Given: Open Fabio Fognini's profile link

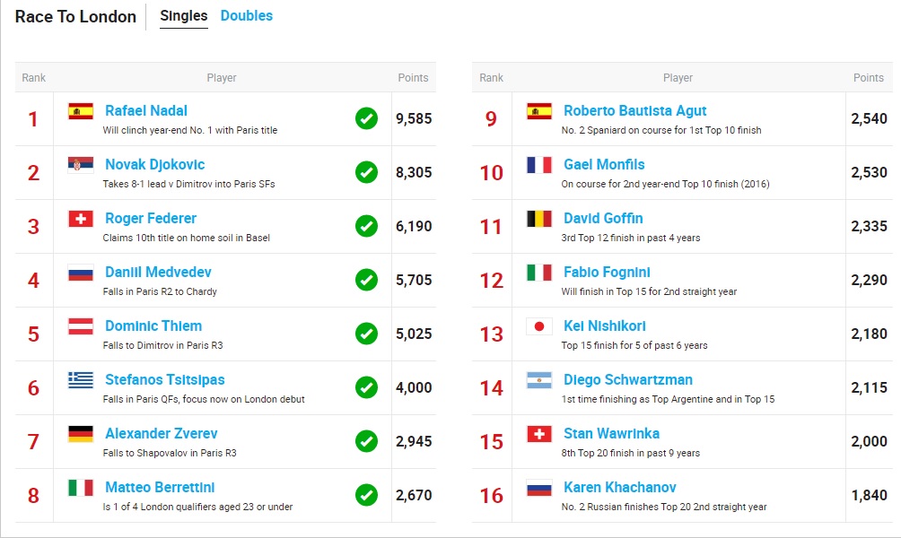Looking at the screenshot, I should pyautogui.click(x=607, y=273).
